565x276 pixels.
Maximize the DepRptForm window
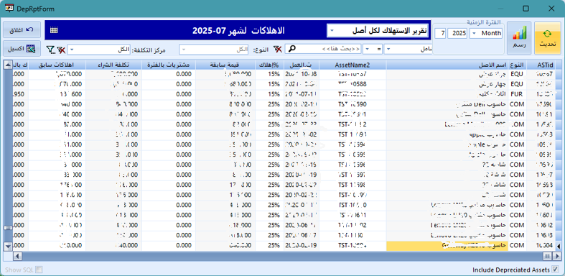pyautogui.click(x=526, y=9)
